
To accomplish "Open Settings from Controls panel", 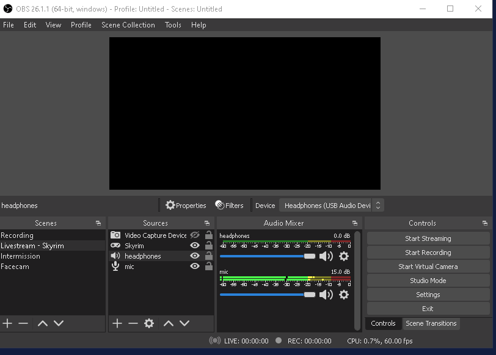I will tap(428, 295).
